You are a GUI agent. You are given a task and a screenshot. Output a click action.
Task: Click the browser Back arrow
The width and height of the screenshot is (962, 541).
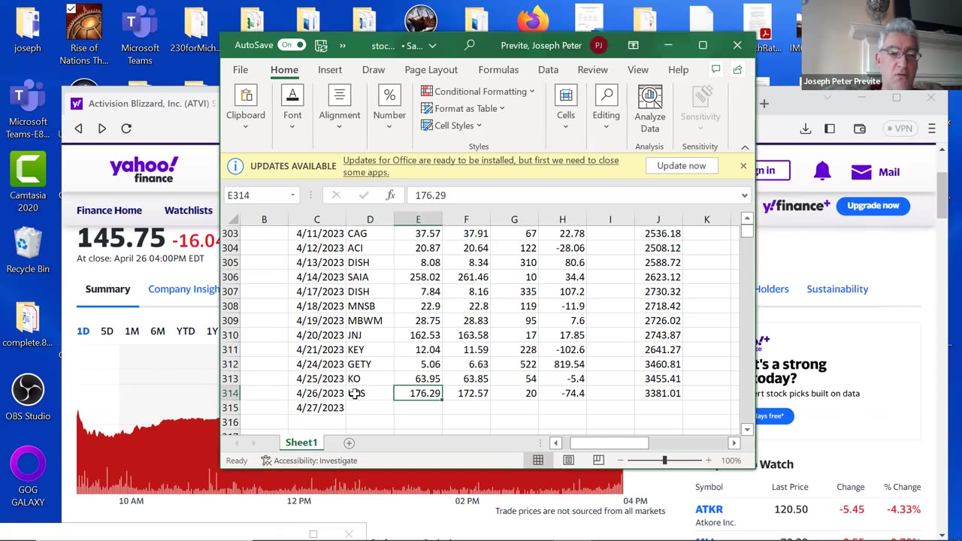coord(78,128)
